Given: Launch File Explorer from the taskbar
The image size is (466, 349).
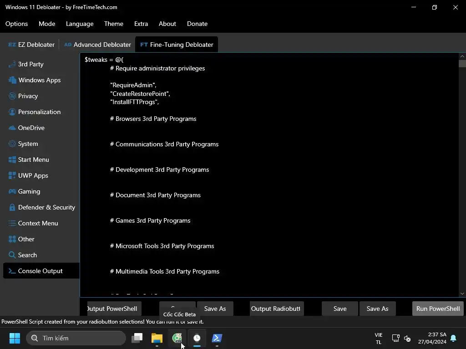Looking at the screenshot, I should click(x=157, y=338).
